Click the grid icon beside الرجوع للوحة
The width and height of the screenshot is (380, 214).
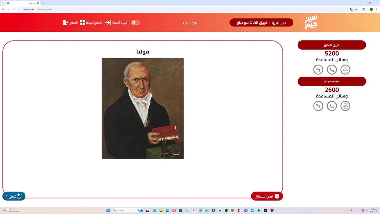click(83, 23)
